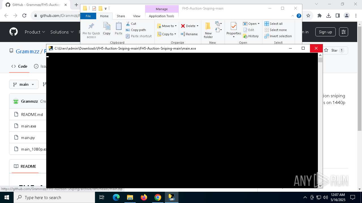Open the notification center icon
Viewport: 362px width, 203px height.
coord(353,197)
